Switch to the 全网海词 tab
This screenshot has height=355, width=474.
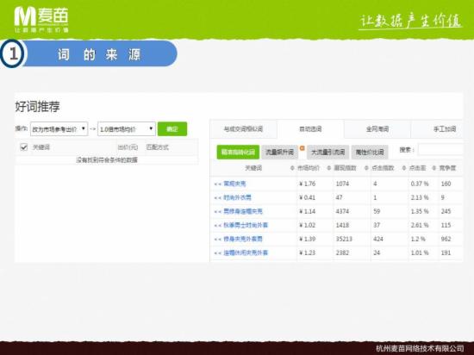pos(377,129)
